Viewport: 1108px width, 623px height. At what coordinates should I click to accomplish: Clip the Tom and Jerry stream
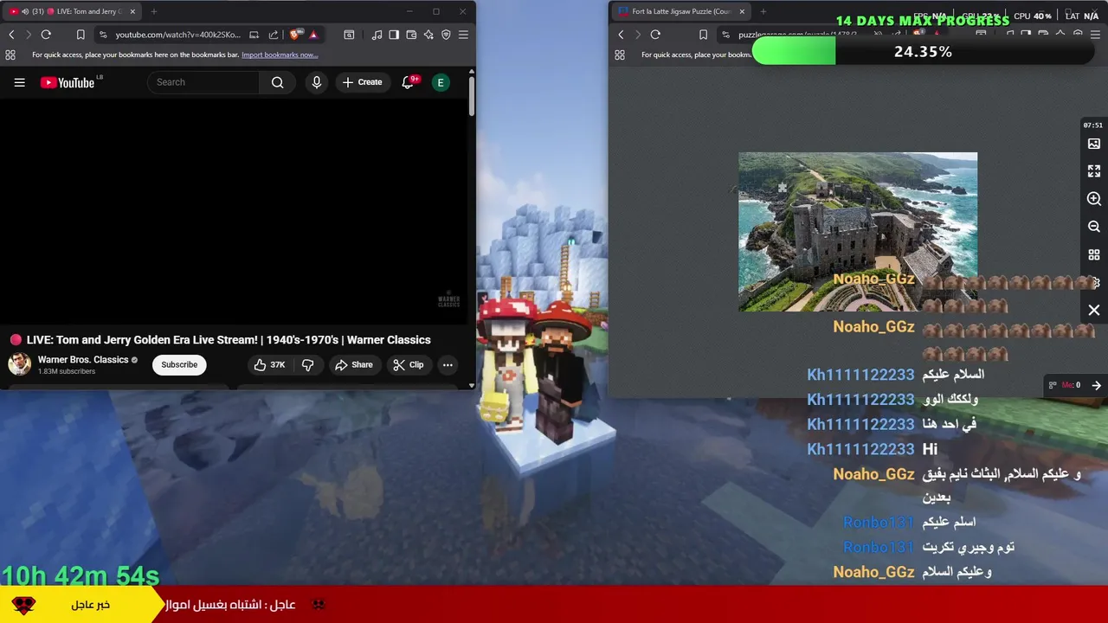coord(409,364)
